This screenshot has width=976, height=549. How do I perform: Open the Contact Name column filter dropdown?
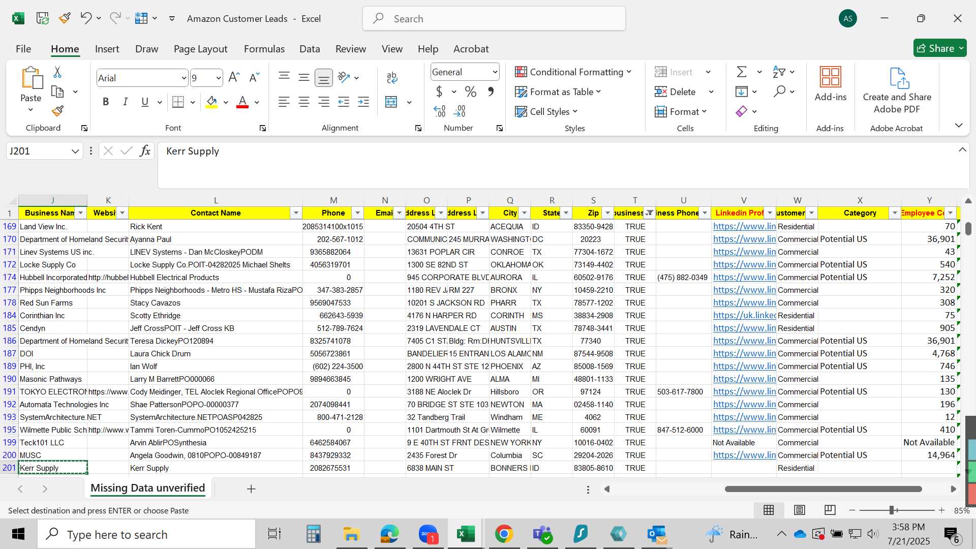coord(295,213)
